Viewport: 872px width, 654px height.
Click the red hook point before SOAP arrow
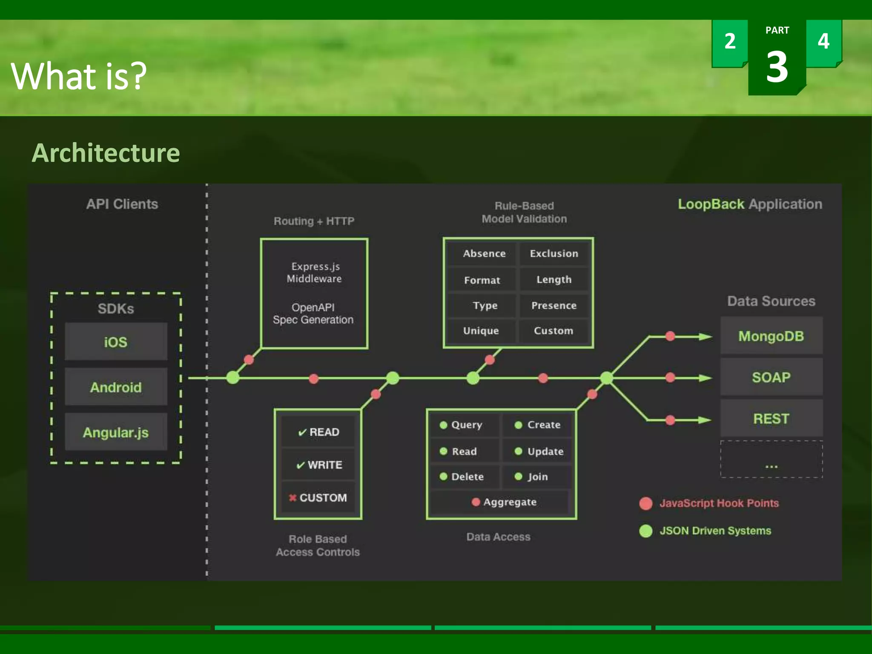click(x=670, y=377)
